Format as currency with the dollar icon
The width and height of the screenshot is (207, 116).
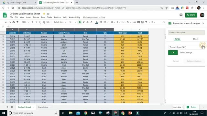[32, 22]
